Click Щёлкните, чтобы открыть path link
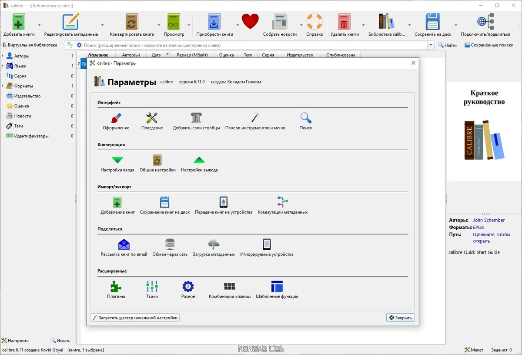522x355 pixels. [492, 238]
